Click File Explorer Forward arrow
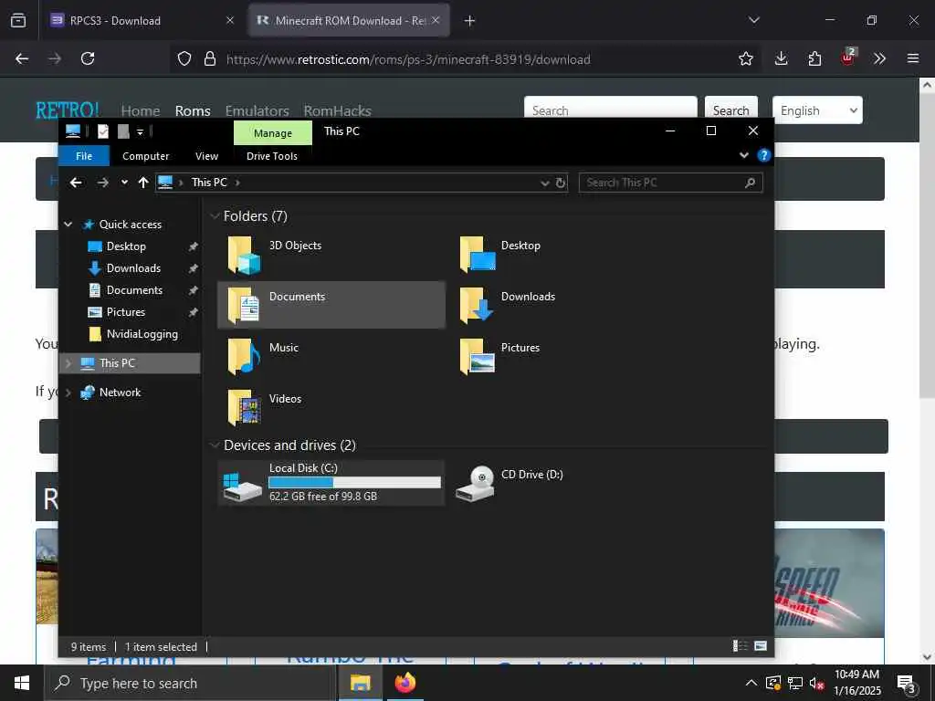 point(102,183)
